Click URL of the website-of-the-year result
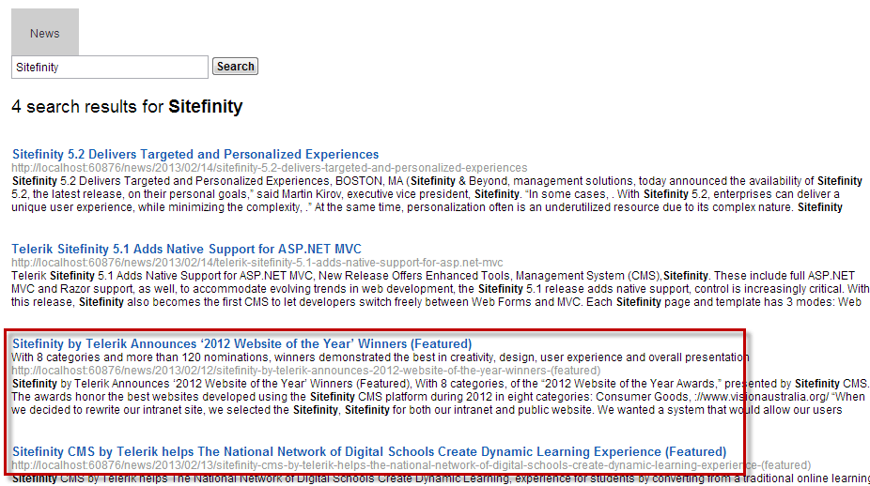 coord(305,371)
